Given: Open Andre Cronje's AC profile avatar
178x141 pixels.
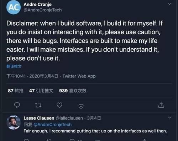Looking at the screenshot, I should click(14, 7).
